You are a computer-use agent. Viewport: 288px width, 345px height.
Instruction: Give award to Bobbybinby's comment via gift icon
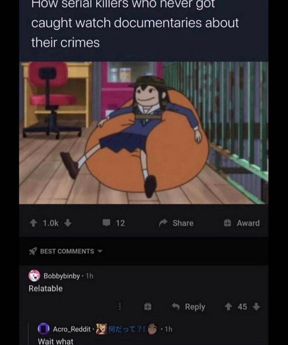click(x=147, y=306)
